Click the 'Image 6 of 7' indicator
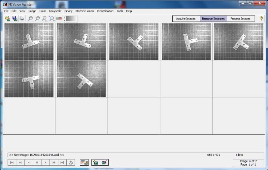 (x=248, y=161)
